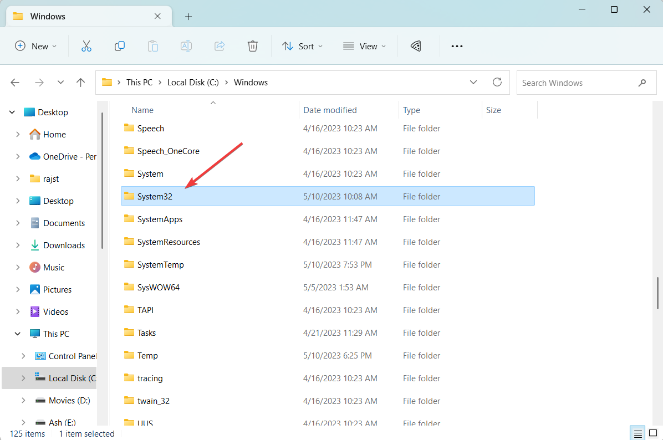Collapse the This PC tree node

pyautogui.click(x=18, y=334)
